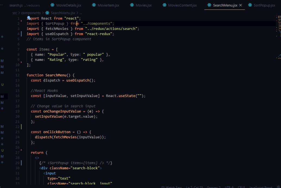
Task: Click React icon on MovieDetails.jsx tab
Action: [52, 5]
